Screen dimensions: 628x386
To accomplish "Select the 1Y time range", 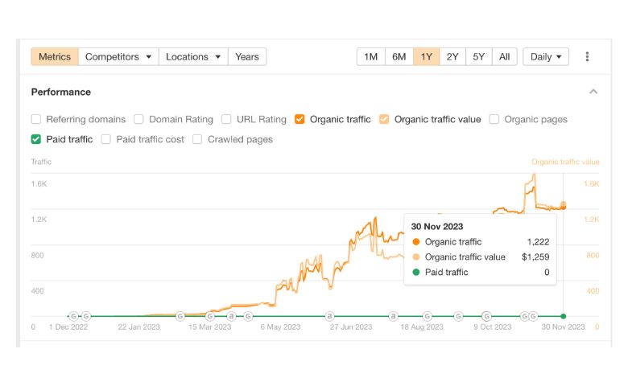I will (x=427, y=57).
